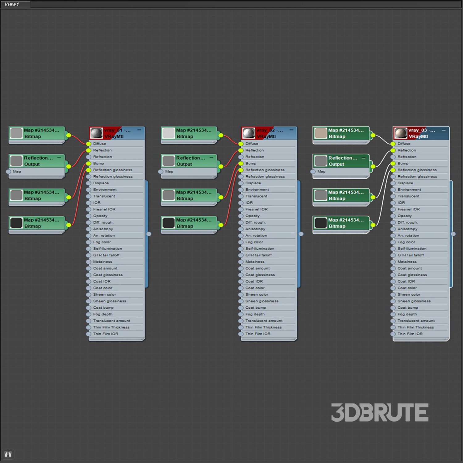Switch to the View1 tab
This screenshot has width=463, height=463.
(12, 4)
